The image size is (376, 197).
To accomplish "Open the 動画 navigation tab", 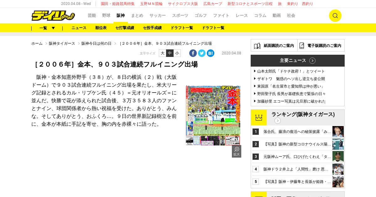I will 277,16.
